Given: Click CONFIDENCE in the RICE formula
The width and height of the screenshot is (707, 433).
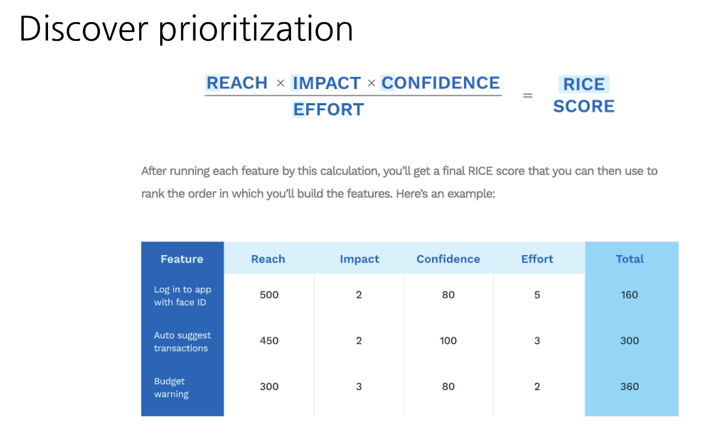Looking at the screenshot, I should click(x=440, y=83).
